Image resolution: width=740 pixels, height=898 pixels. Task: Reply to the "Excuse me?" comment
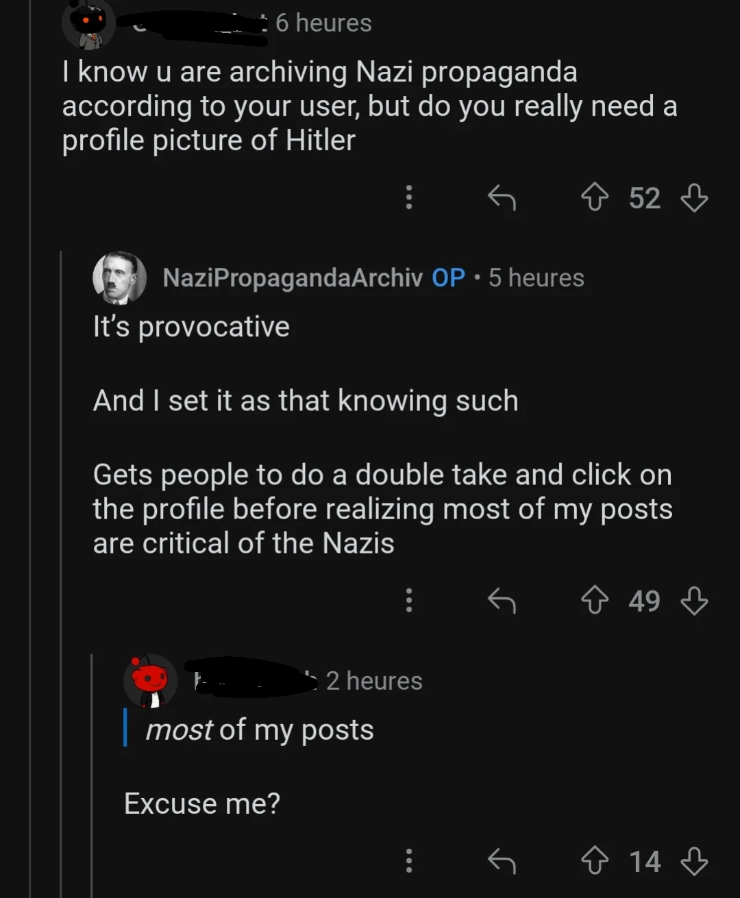[x=502, y=862]
